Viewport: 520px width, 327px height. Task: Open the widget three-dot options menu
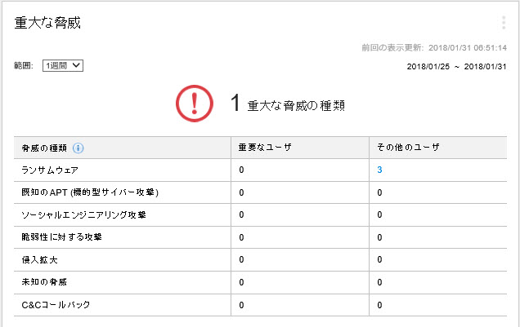coord(504,23)
